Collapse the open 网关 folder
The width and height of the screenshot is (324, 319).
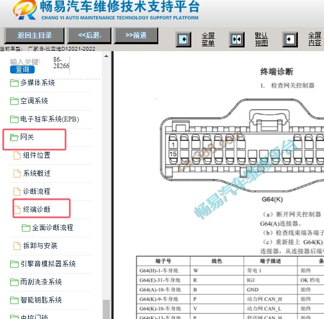pos(22,137)
